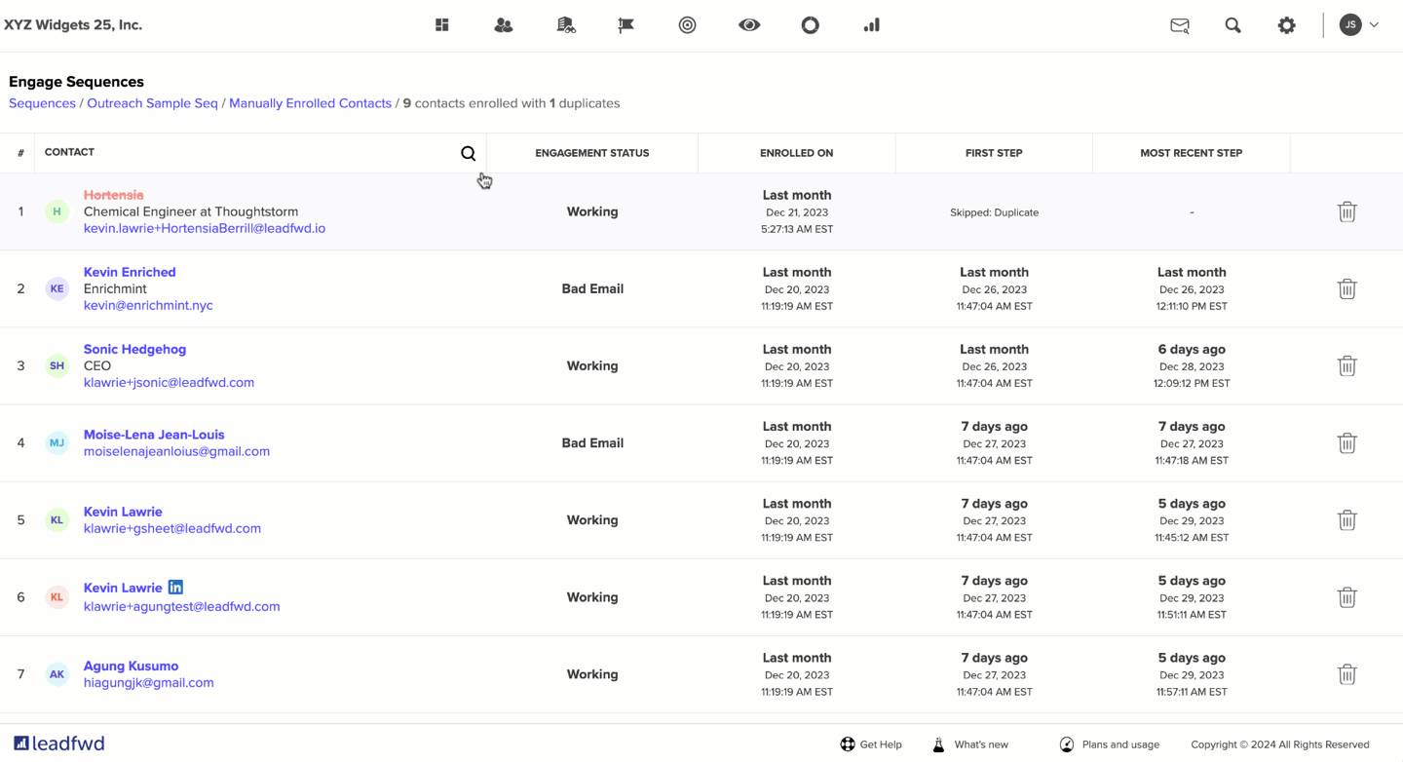1403x762 pixels.
Task: Click Get Help in the footer
Action: tap(871, 744)
